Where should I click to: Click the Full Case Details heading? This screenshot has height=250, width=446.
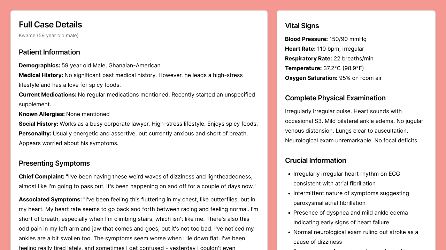[51, 25]
